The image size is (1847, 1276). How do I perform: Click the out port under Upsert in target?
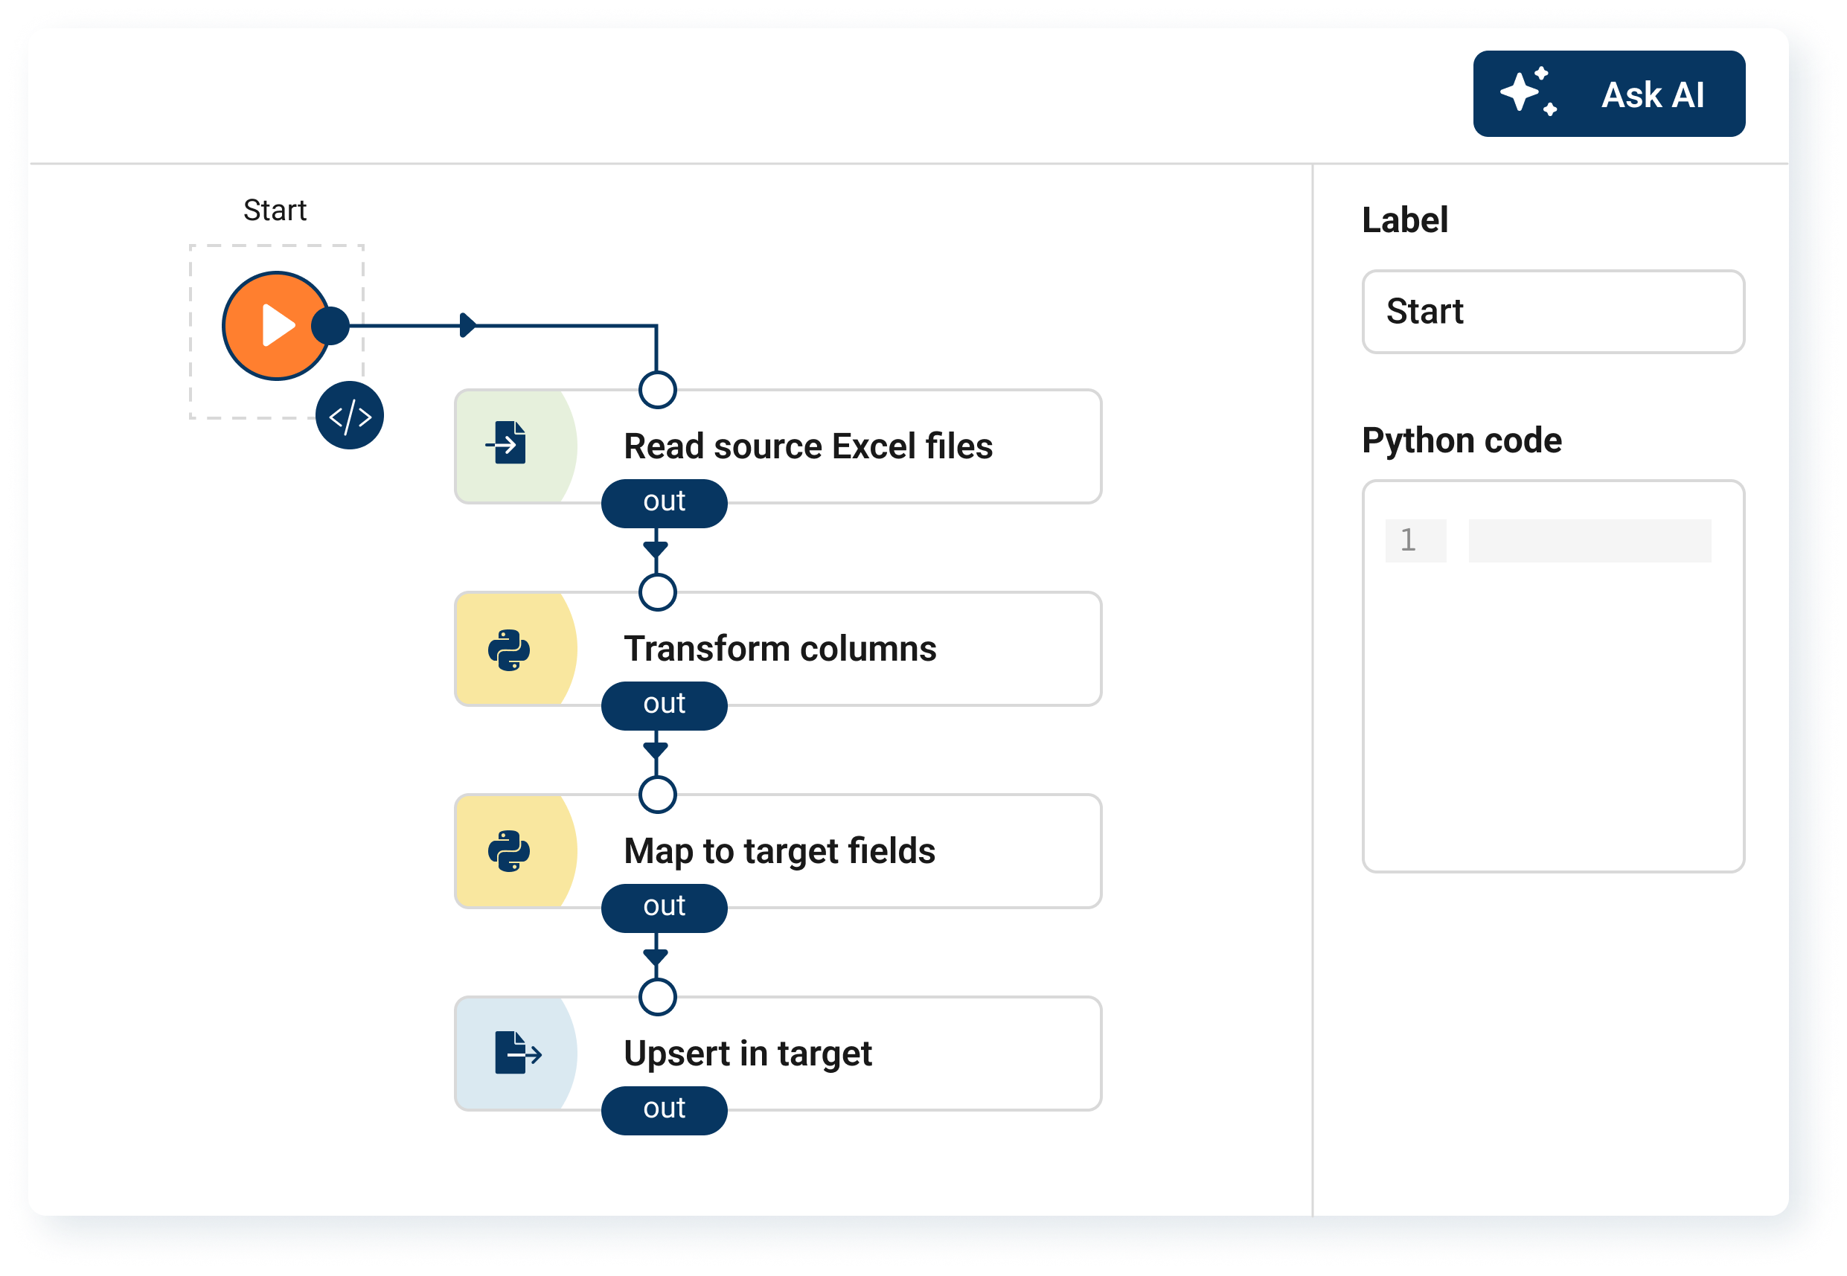664,1109
